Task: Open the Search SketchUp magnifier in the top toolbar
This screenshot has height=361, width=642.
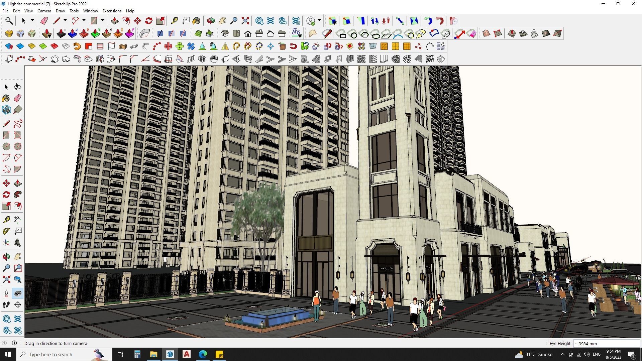Action: coord(9,21)
